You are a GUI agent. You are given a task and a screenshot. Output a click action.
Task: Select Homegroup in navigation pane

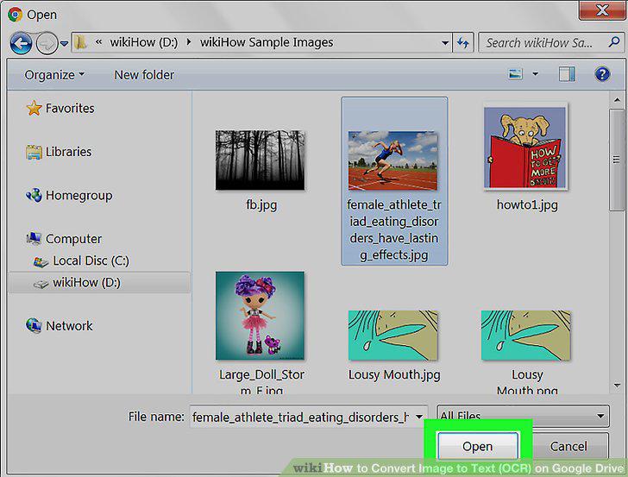coord(78,196)
